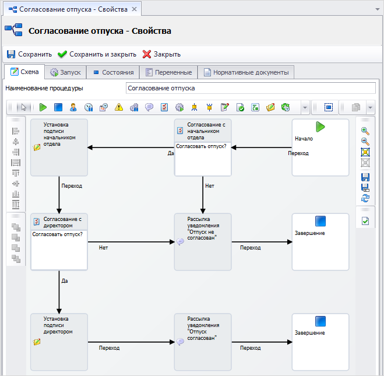The image size is (384, 376).
Task: Select the Согласование с начальником отдела node
Action: [203, 147]
